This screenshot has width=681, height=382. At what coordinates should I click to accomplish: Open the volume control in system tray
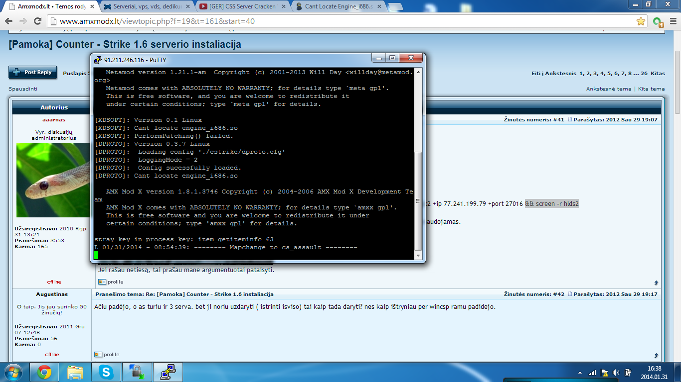click(616, 373)
